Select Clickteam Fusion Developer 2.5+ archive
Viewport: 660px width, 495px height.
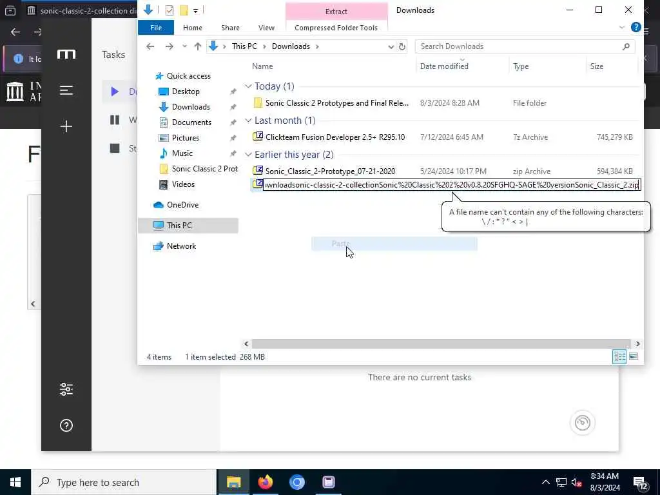[x=335, y=137]
